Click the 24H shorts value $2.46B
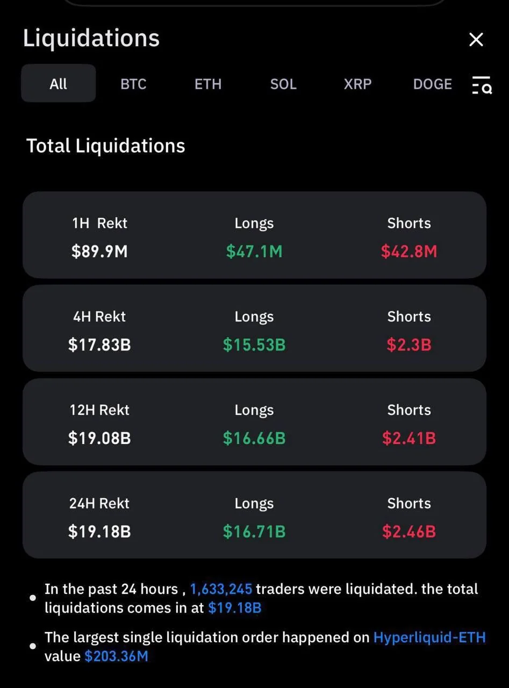The image size is (509, 688). [x=409, y=532]
